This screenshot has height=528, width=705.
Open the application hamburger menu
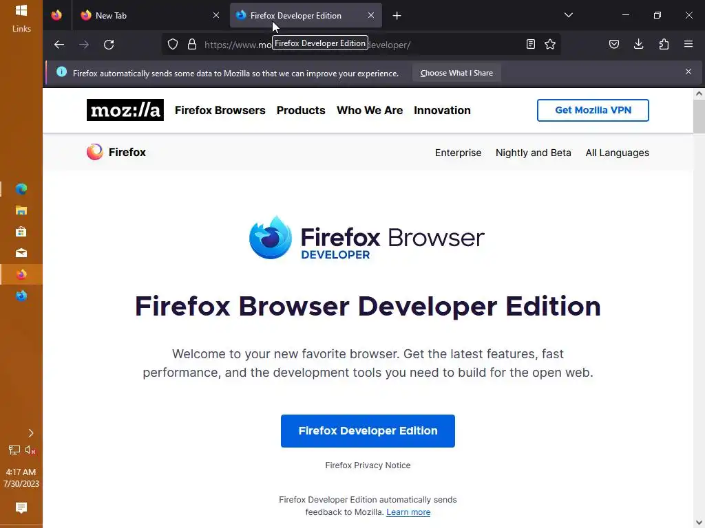tap(688, 44)
